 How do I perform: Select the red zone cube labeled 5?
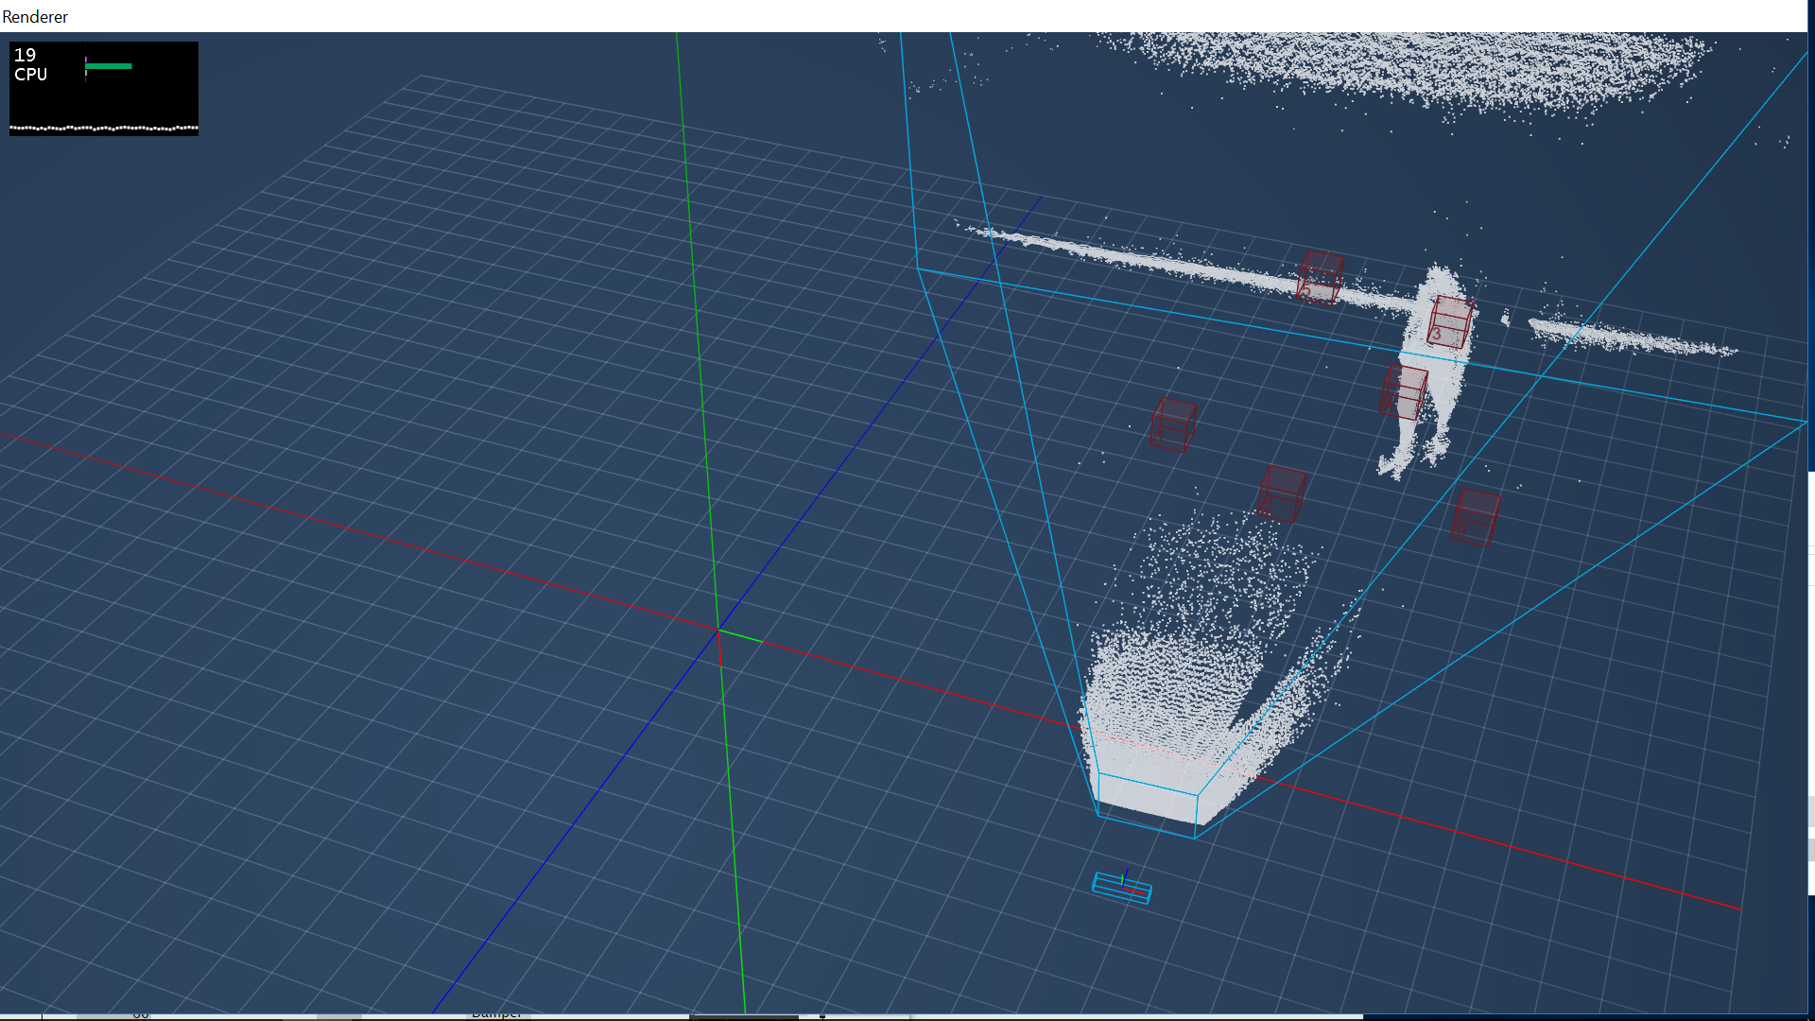pyautogui.click(x=1320, y=278)
